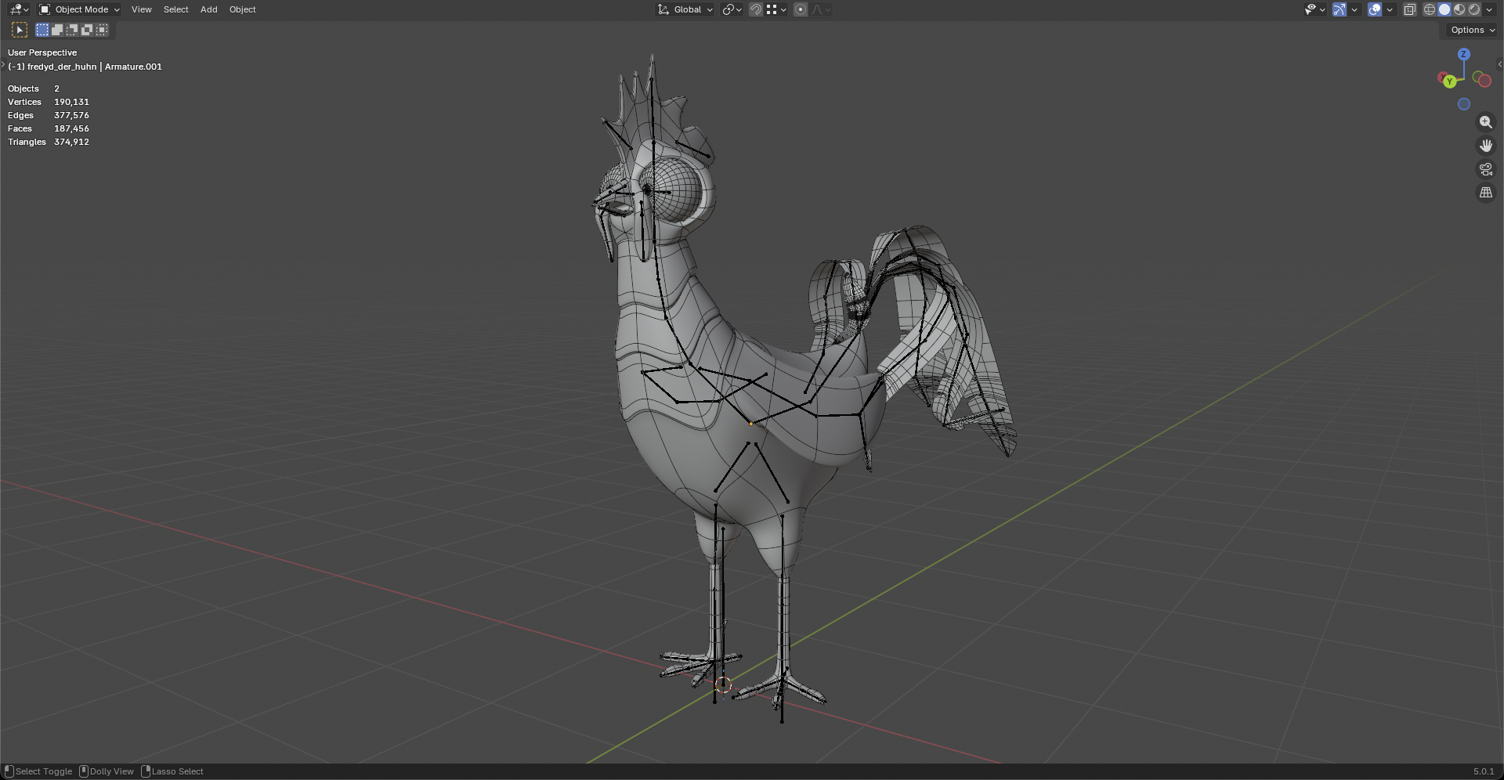This screenshot has height=780, width=1504.
Task: Open the Select menu
Action: (175, 9)
